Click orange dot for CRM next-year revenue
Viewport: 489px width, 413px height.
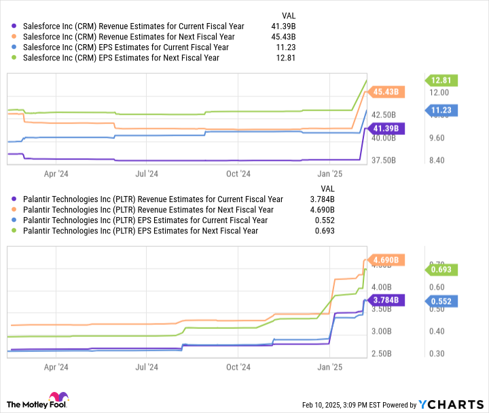pos(14,37)
